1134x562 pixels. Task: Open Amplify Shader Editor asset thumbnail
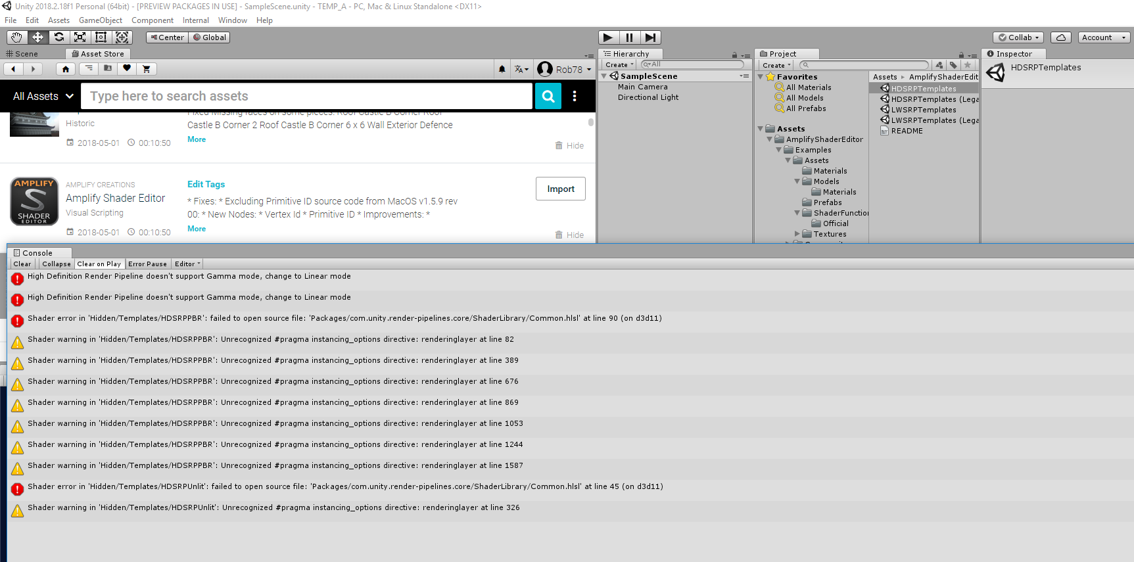[34, 201]
